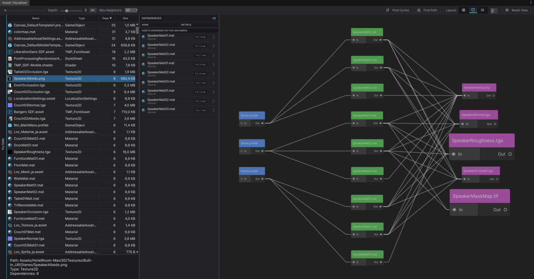This screenshot has height=279, width=534.
Task: Click the font icon of LiberationSans SDF.asset
Action: click(x=10, y=52)
